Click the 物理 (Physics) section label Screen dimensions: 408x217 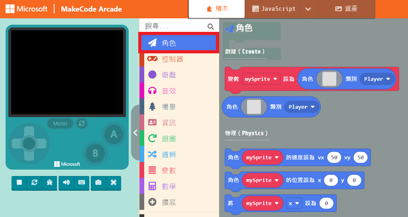[x=246, y=133]
